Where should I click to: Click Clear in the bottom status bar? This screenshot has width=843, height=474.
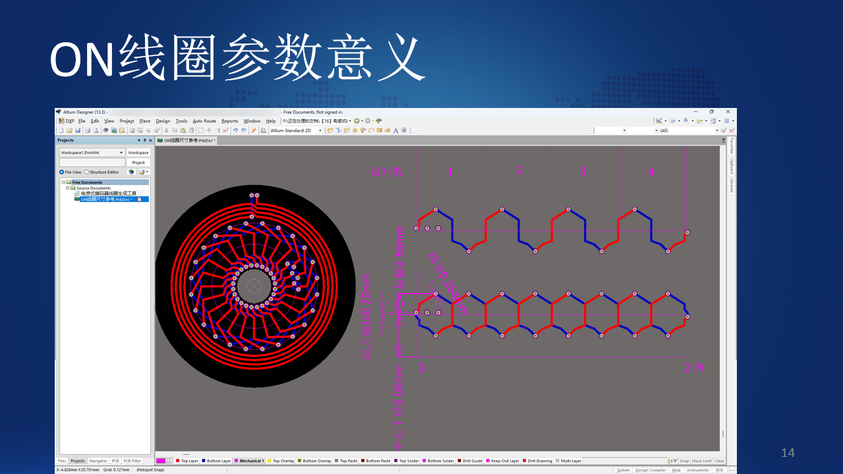tap(719, 461)
